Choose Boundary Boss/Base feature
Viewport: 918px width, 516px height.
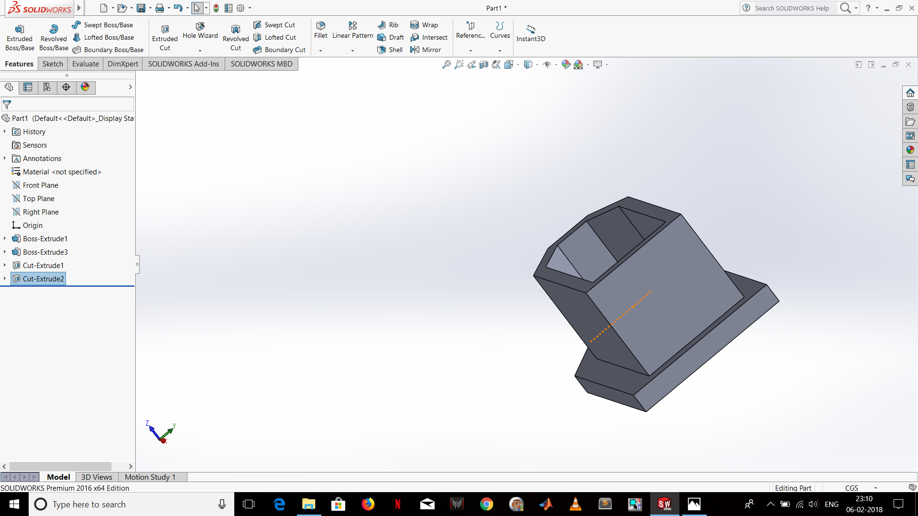pos(108,50)
